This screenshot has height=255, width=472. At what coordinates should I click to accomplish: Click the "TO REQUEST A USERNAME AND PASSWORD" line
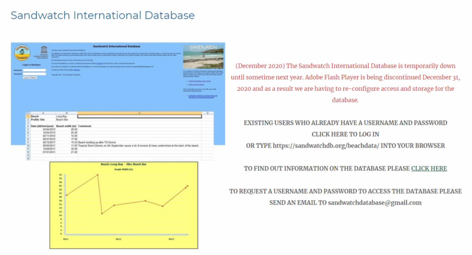point(345,191)
